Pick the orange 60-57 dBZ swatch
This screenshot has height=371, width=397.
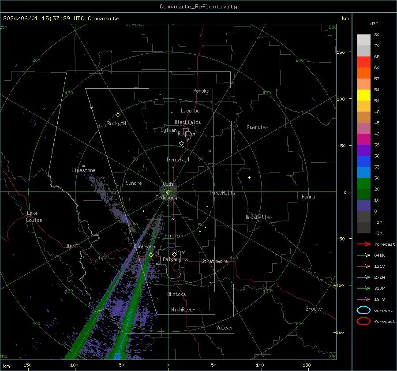pos(363,73)
